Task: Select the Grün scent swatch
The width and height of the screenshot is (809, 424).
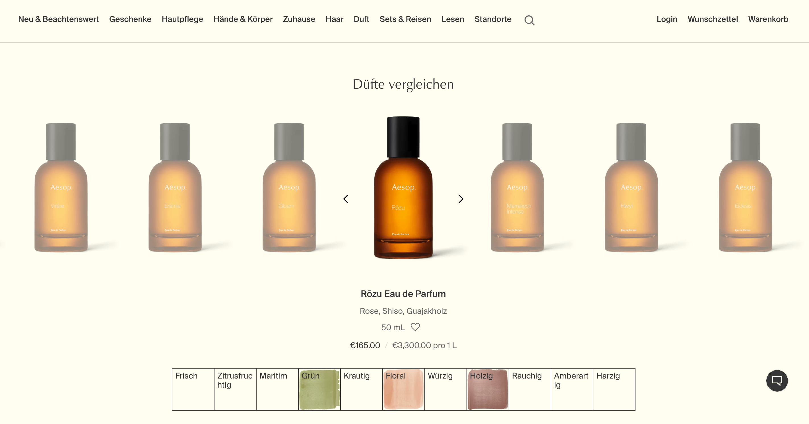Action: [319, 389]
